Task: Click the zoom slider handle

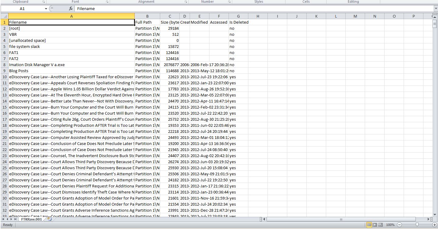Action: [x=417, y=225]
